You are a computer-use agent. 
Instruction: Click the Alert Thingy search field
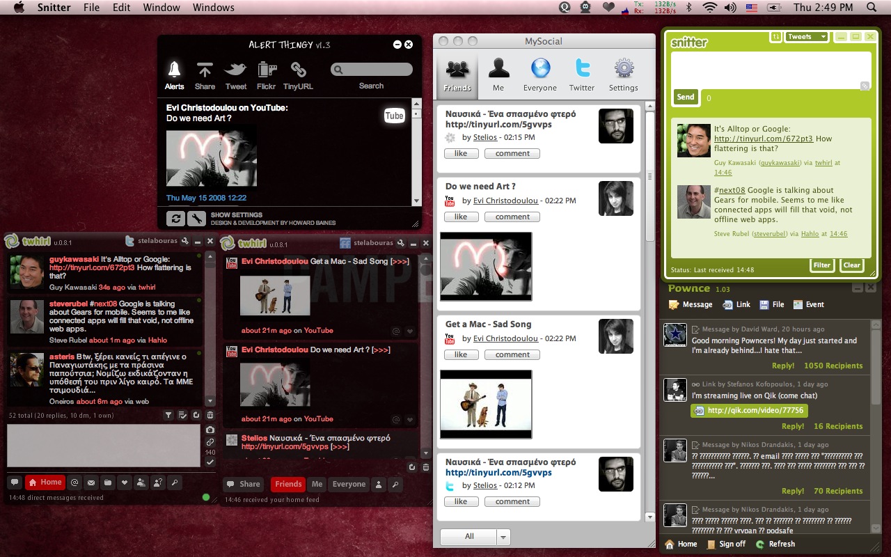point(372,70)
